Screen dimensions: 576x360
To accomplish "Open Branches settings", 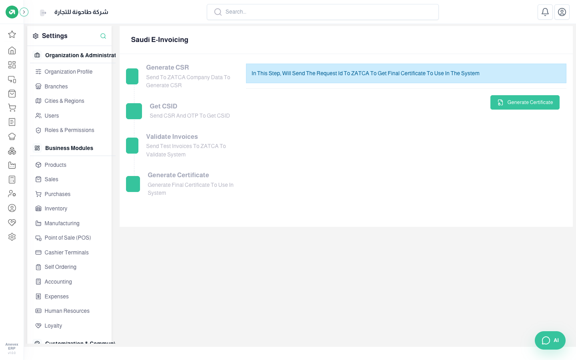I will (x=56, y=86).
